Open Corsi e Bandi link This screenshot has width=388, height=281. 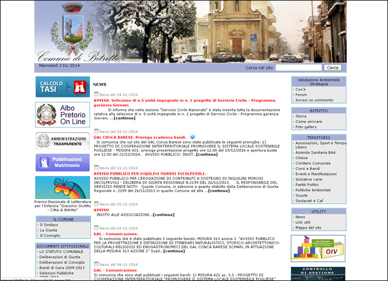308,168
